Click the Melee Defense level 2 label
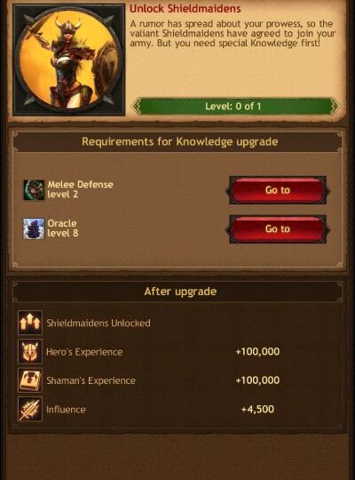This screenshot has width=355, height=480. click(x=80, y=189)
